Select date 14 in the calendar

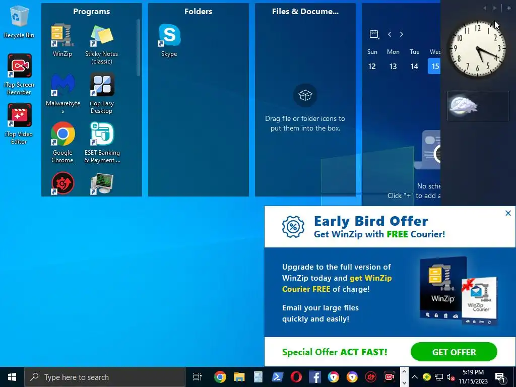point(414,67)
